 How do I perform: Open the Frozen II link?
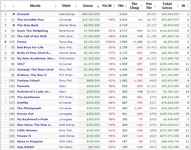pyautogui.click(x=24, y=136)
